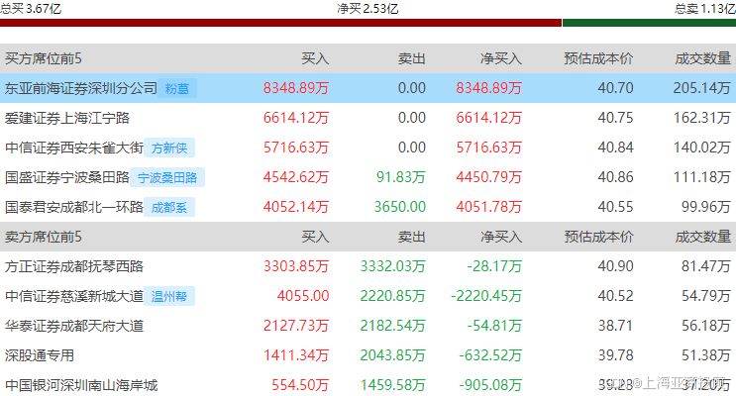
Task: Click net value -632.52万
Action: (490, 355)
